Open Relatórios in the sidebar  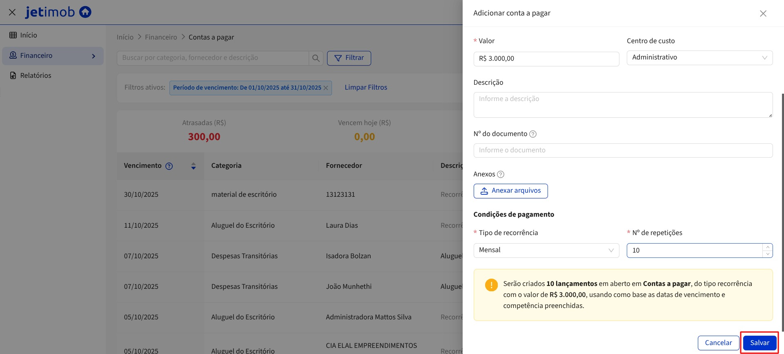(36, 75)
